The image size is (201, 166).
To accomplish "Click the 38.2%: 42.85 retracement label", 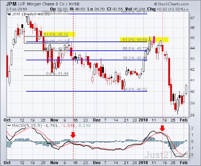I will 135,58.
